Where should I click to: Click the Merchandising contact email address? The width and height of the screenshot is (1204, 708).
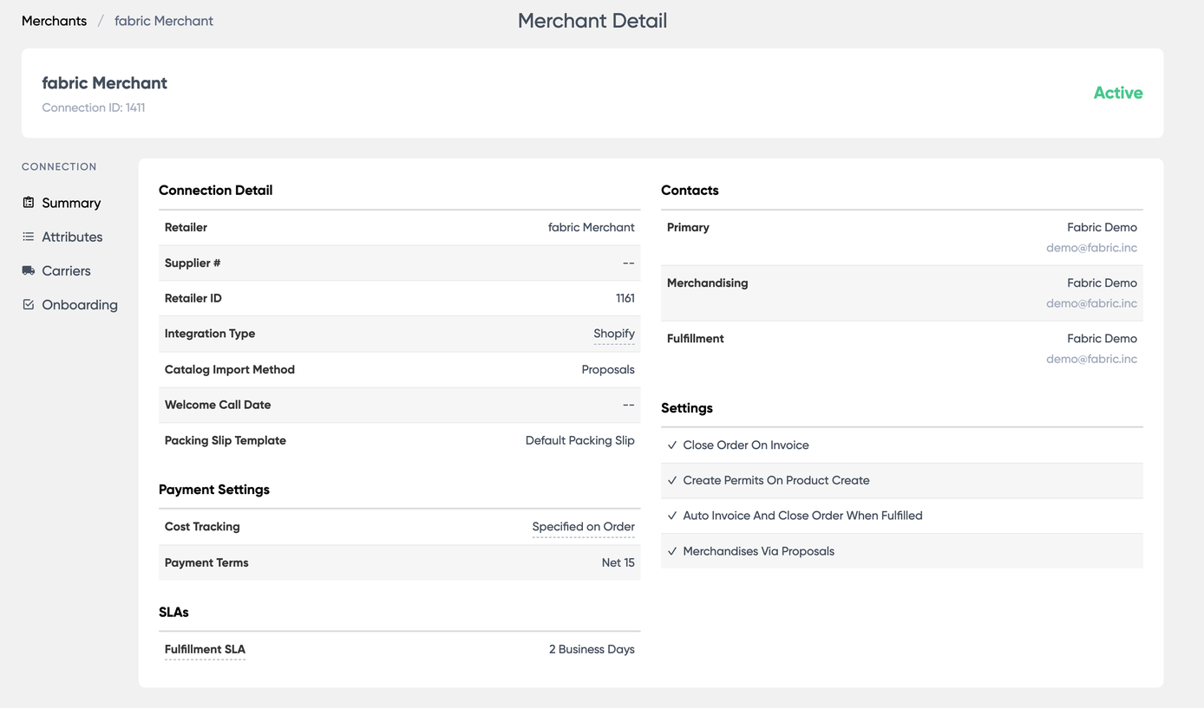(x=1091, y=303)
